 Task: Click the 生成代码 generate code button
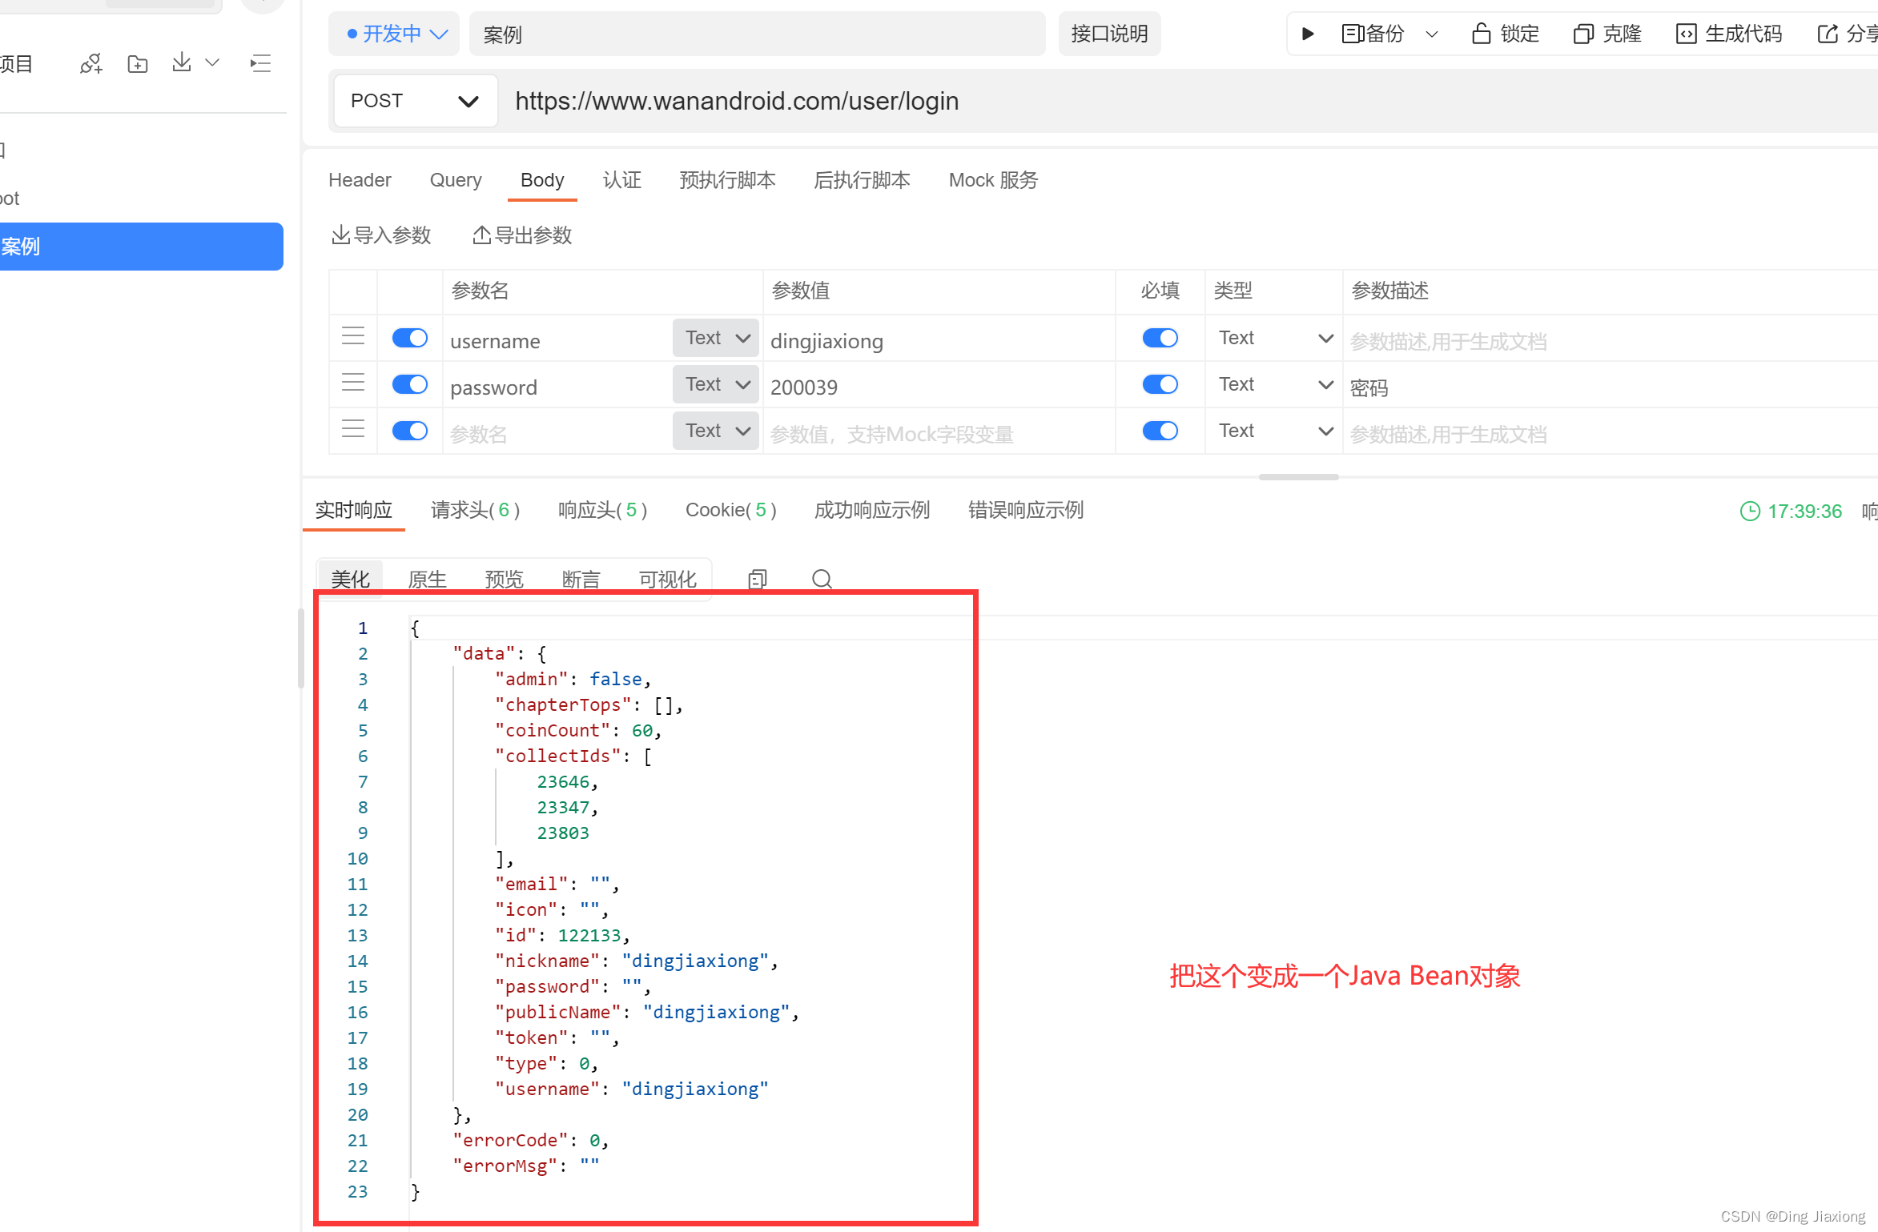[1729, 34]
